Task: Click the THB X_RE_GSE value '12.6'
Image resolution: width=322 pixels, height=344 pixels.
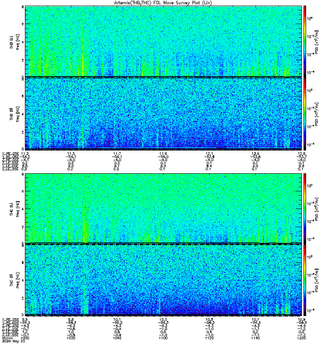Action: [302, 154]
